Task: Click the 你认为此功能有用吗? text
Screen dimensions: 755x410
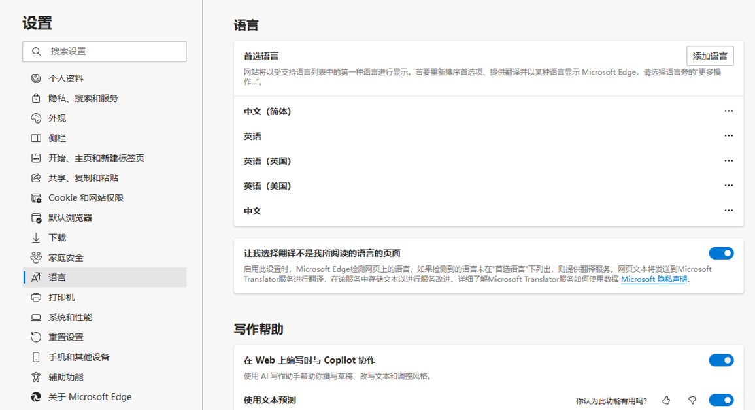Action: (x=611, y=400)
